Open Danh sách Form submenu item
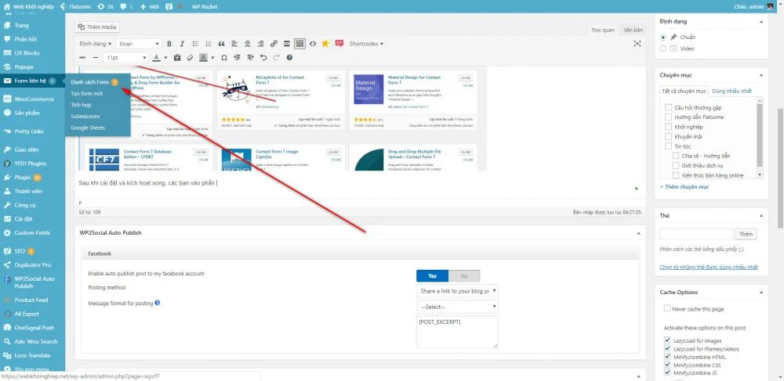784x381 pixels. pyautogui.click(x=90, y=81)
